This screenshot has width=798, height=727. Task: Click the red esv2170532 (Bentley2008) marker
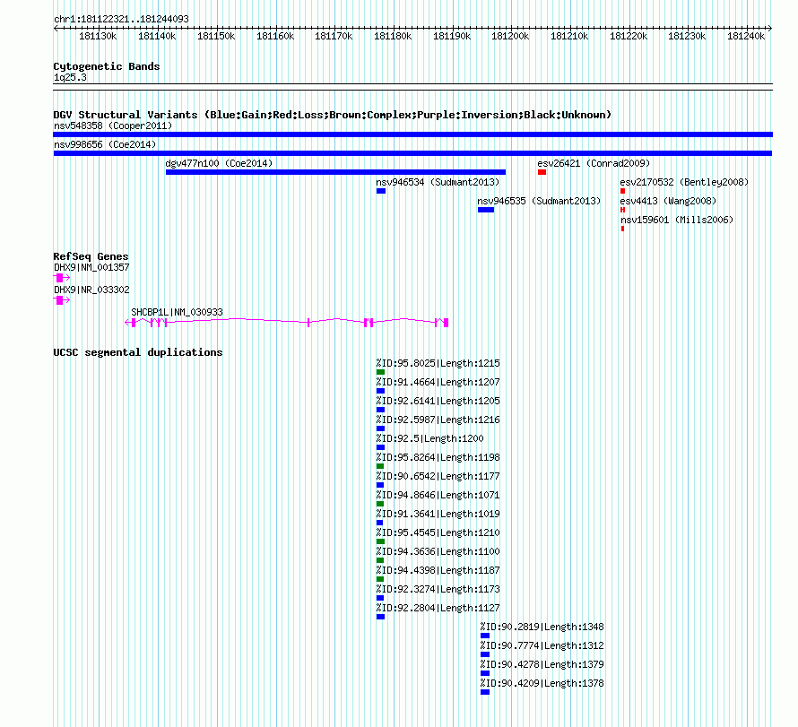[x=622, y=191]
